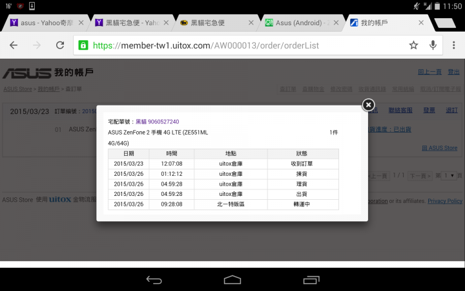Bookmark page with the star icon
This screenshot has height=291, width=465.
[413, 45]
